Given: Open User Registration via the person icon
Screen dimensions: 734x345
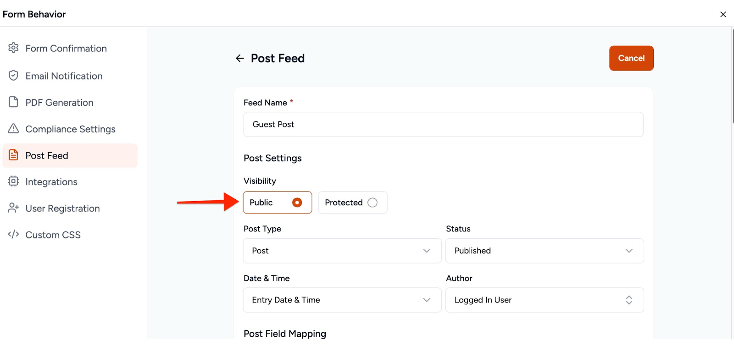Looking at the screenshot, I should tap(13, 208).
